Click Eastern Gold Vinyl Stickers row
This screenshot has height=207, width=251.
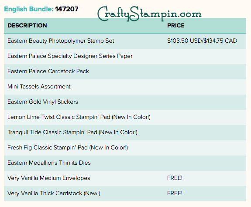coord(125,102)
